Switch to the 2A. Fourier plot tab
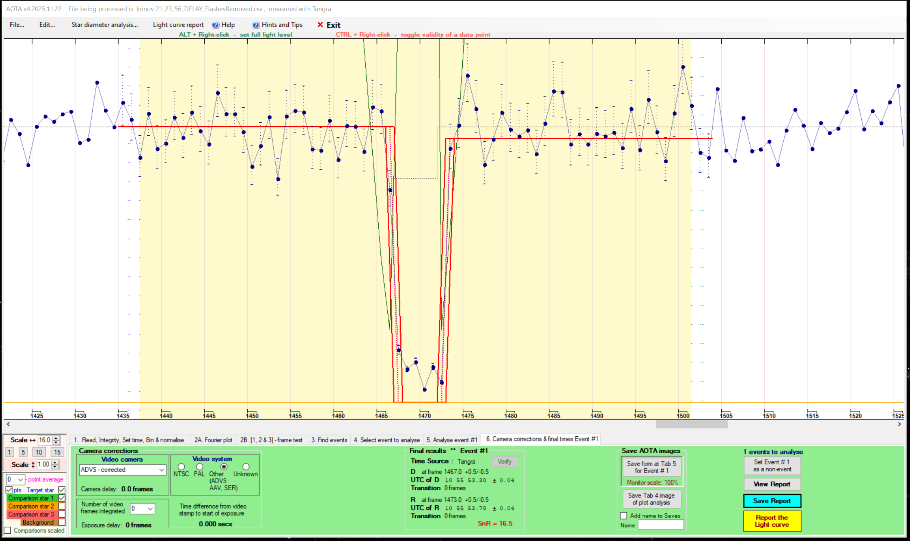 click(x=213, y=440)
